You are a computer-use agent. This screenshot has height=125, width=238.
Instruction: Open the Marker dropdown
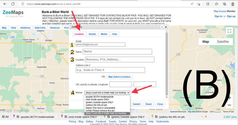pyautogui.click(x=107, y=93)
